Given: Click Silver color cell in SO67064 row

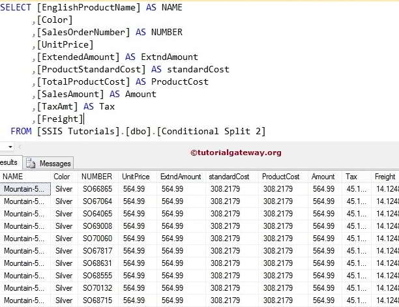Looking at the screenshot, I should pyautogui.click(x=64, y=201).
